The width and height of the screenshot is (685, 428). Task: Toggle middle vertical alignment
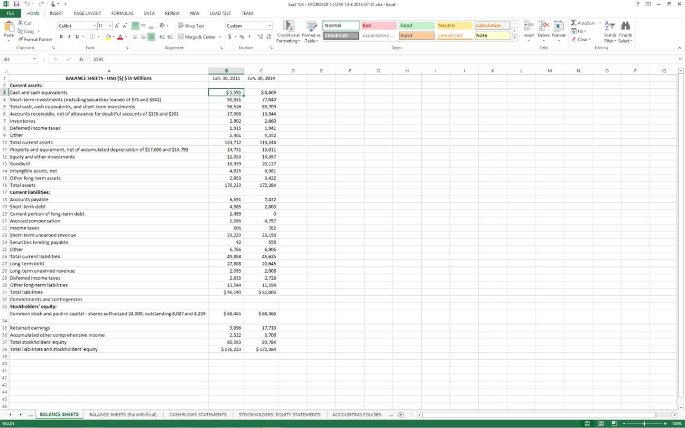pos(143,26)
